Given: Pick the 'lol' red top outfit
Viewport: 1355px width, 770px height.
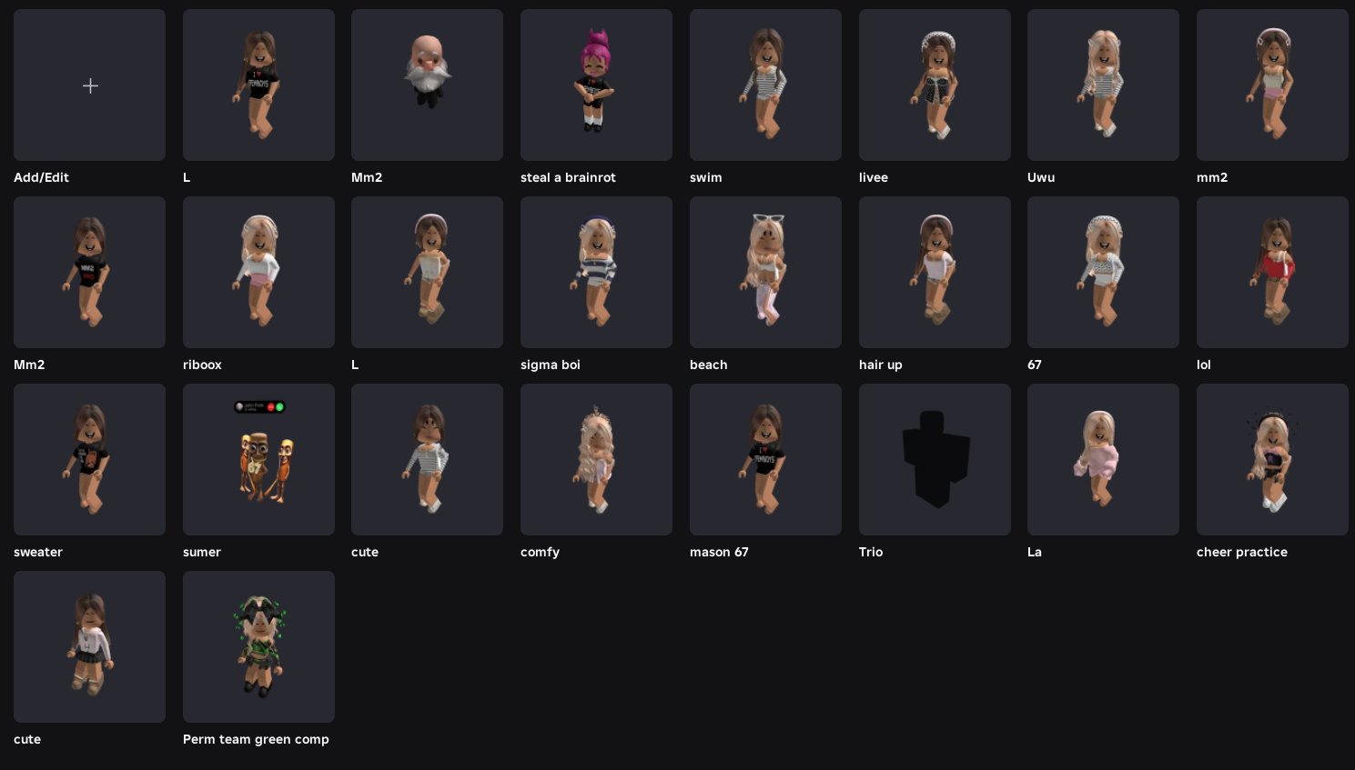Looking at the screenshot, I should [1272, 273].
